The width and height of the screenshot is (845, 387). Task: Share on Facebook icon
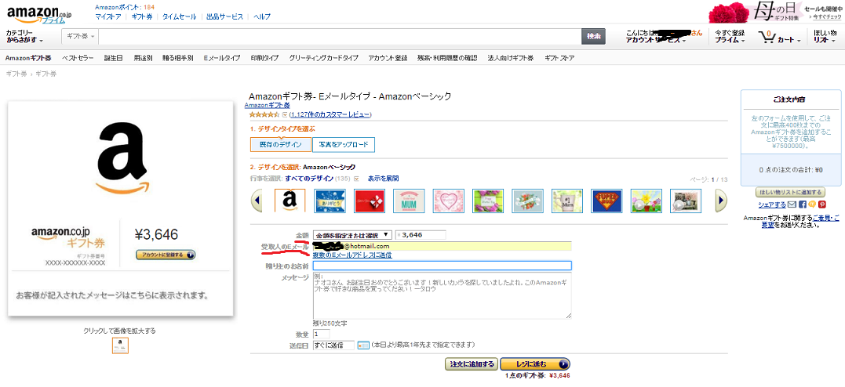tap(803, 204)
